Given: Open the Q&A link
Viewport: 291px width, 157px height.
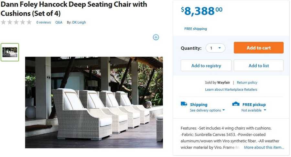Looking at the screenshot, I should (59, 22).
